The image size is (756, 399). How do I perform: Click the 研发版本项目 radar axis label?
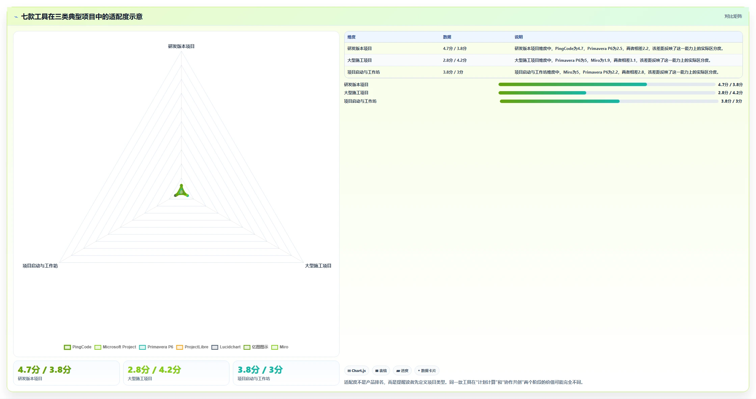181,46
